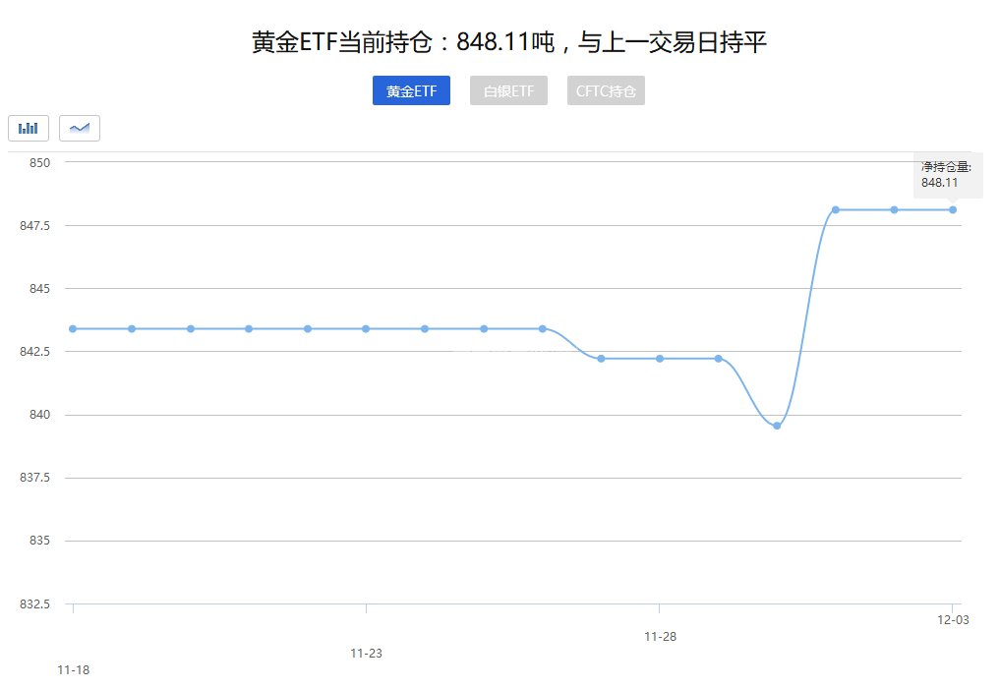This screenshot has width=999, height=689.
Task: Click the 12-03 date label
Action: point(953,620)
